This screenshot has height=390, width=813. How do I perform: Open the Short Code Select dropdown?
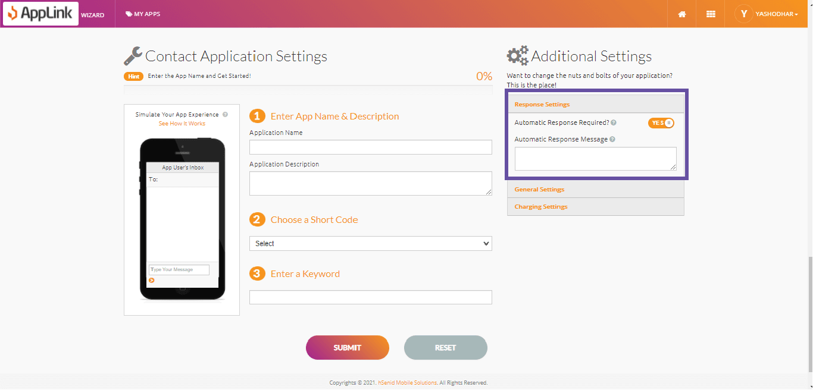click(x=371, y=243)
